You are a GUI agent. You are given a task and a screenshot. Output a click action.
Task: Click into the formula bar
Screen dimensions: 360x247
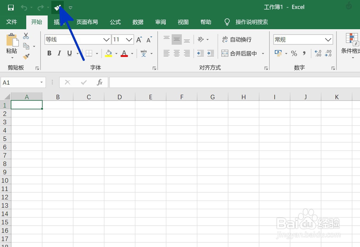click(x=235, y=82)
